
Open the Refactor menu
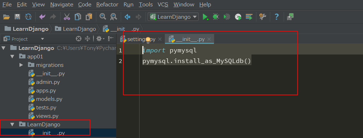(107, 4)
